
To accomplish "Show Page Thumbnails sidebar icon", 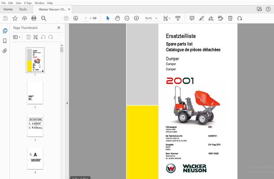I will [x=5, y=31].
